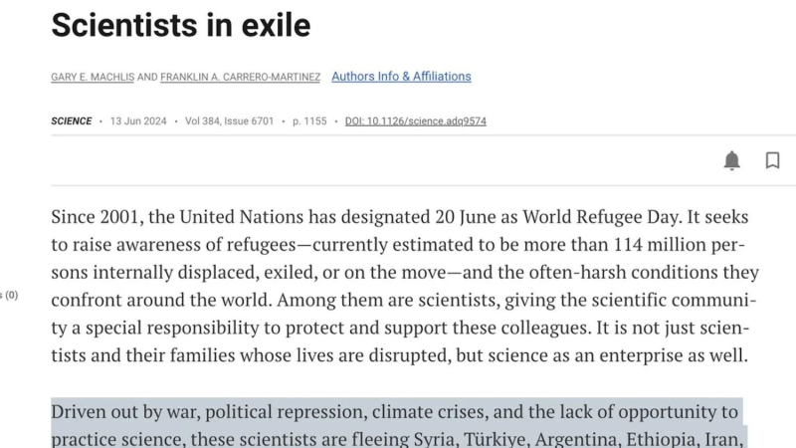796x448 pixels.
Task: Open Franklin A. Carrero-Martinez author link
Action: click(240, 77)
